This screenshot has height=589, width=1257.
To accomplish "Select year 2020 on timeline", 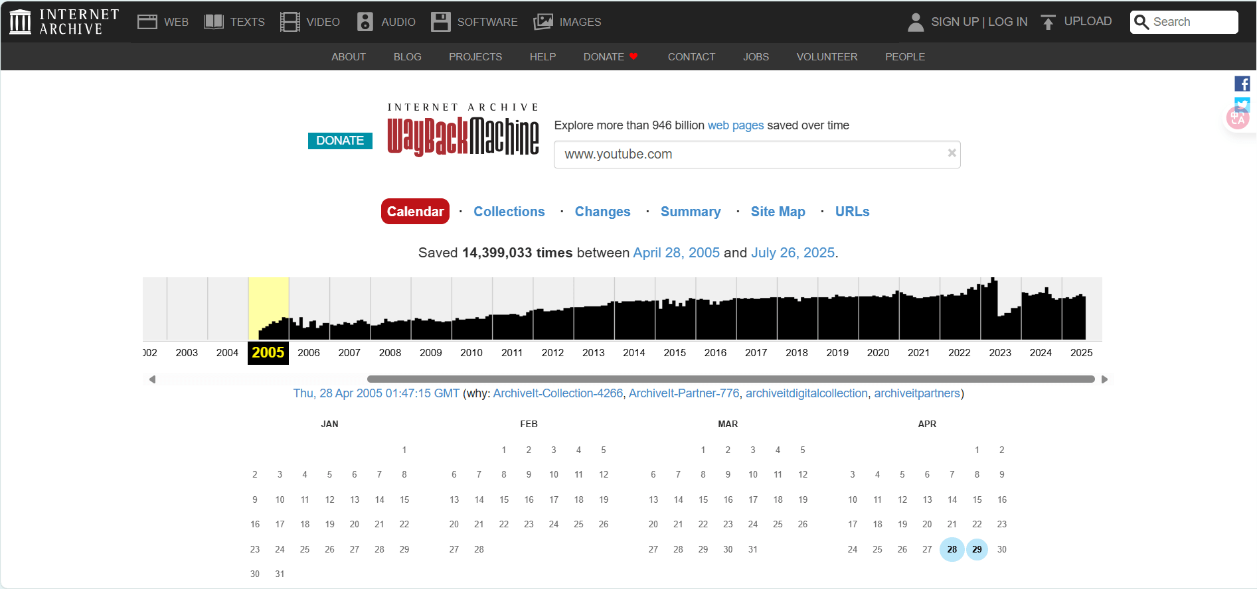I will (878, 353).
